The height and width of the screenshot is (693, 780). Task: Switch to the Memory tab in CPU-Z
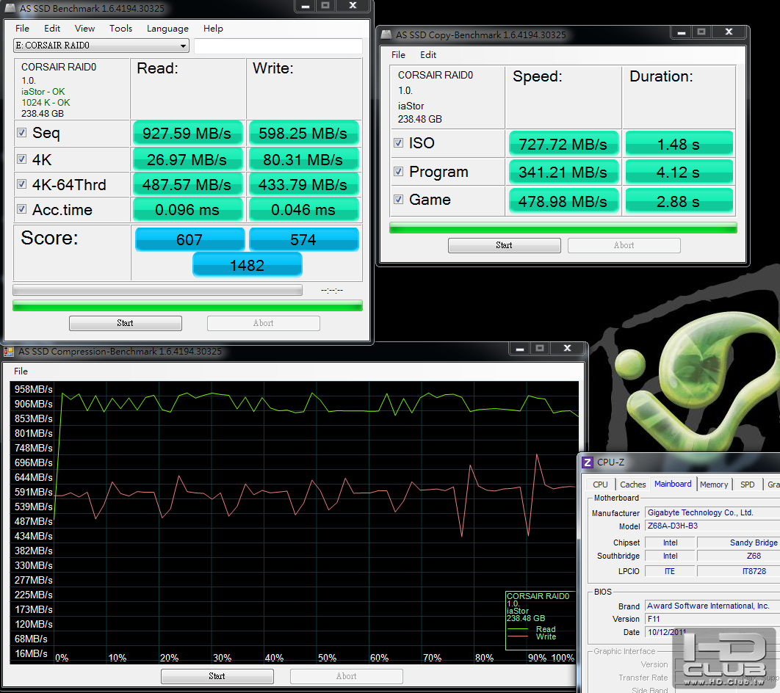pos(714,485)
